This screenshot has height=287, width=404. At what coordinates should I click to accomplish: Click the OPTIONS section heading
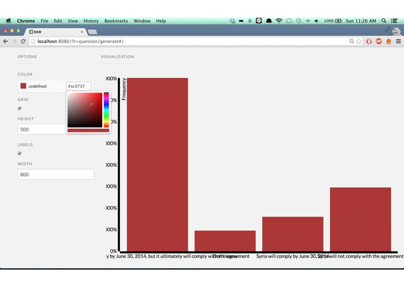[27, 56]
